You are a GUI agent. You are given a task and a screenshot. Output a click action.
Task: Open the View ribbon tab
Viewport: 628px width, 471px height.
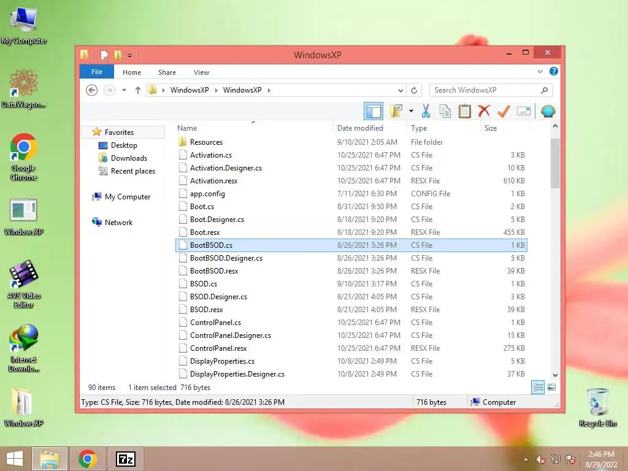coord(201,72)
